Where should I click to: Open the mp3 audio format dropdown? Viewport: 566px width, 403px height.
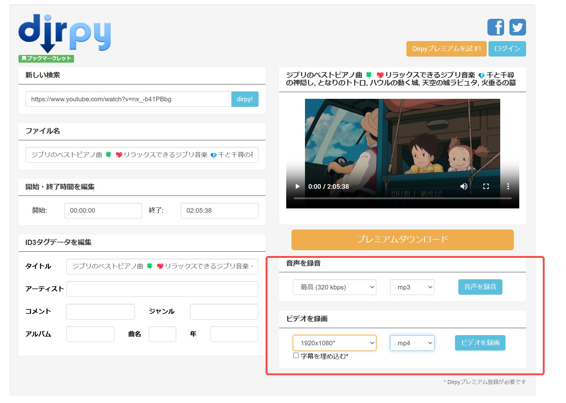(x=412, y=287)
